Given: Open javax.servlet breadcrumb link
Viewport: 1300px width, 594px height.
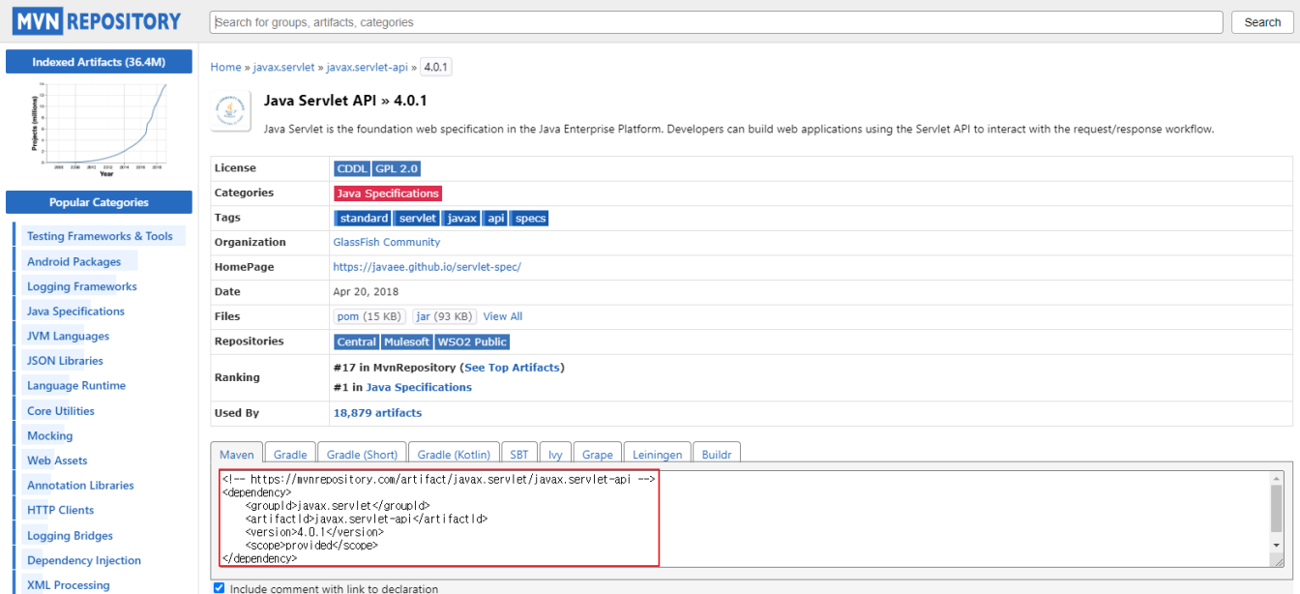Looking at the screenshot, I should [283, 67].
